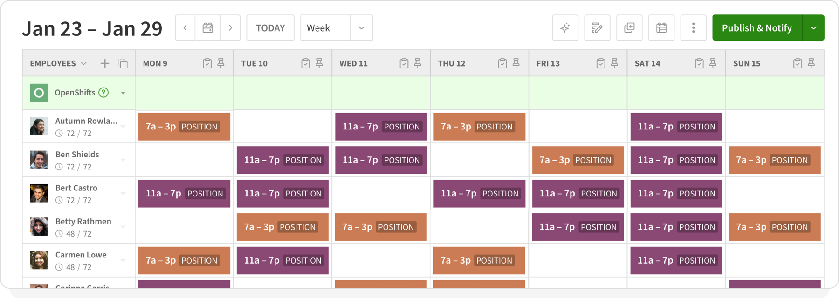Click the OpenShifts help question mark
This screenshot has height=298, width=839.
(103, 92)
